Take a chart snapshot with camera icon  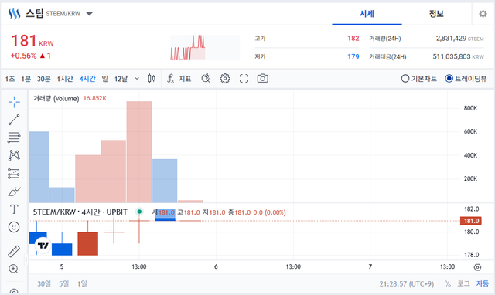click(x=263, y=79)
